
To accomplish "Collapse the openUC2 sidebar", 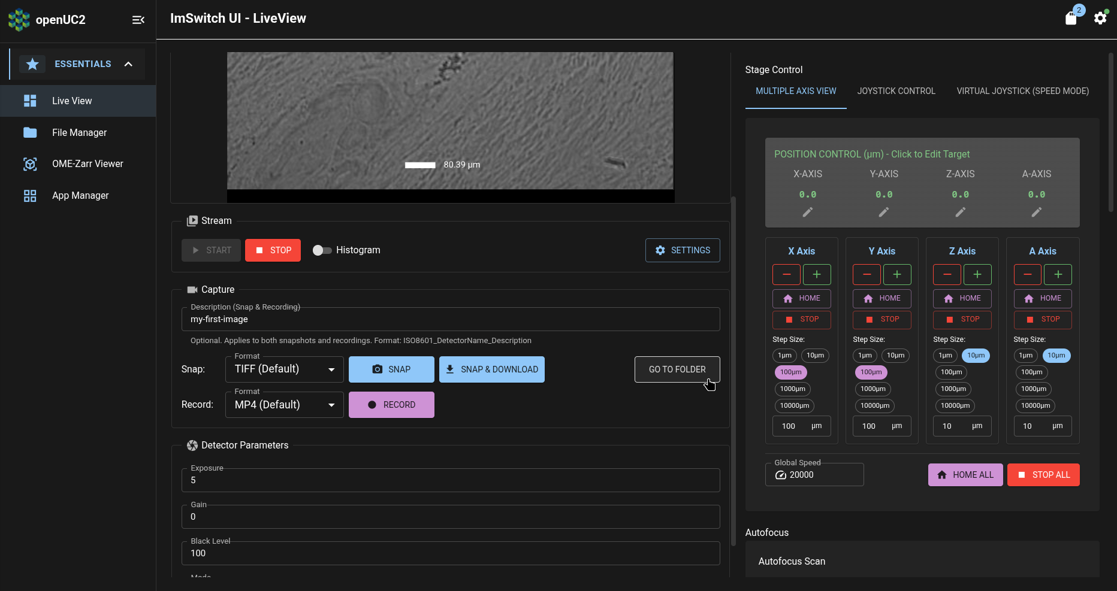I will 138,20.
